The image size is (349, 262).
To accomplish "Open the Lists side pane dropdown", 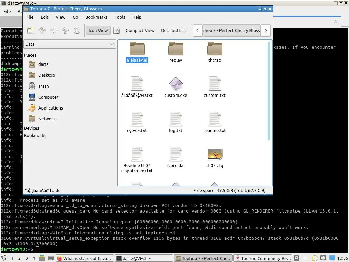I will pos(70,44).
